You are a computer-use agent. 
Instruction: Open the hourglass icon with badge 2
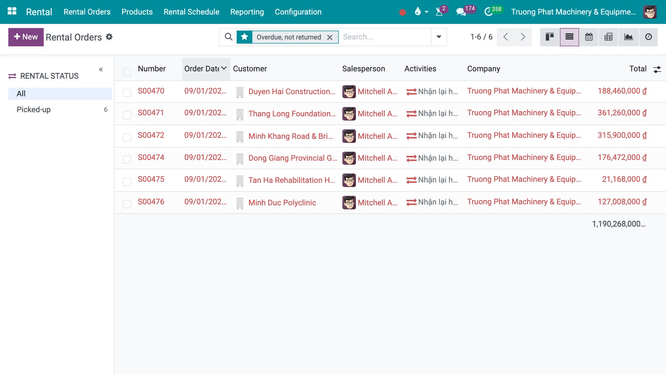click(439, 12)
